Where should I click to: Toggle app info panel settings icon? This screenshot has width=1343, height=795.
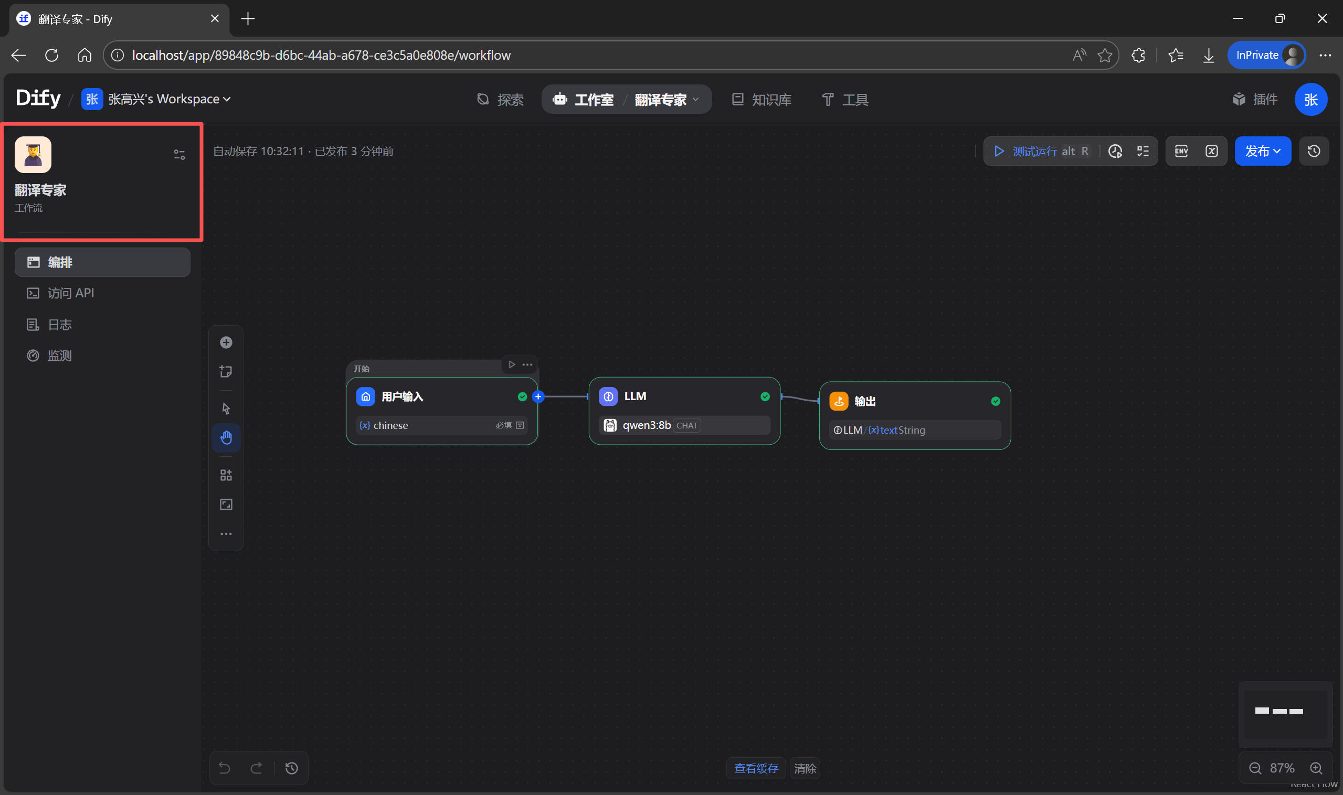coord(179,155)
